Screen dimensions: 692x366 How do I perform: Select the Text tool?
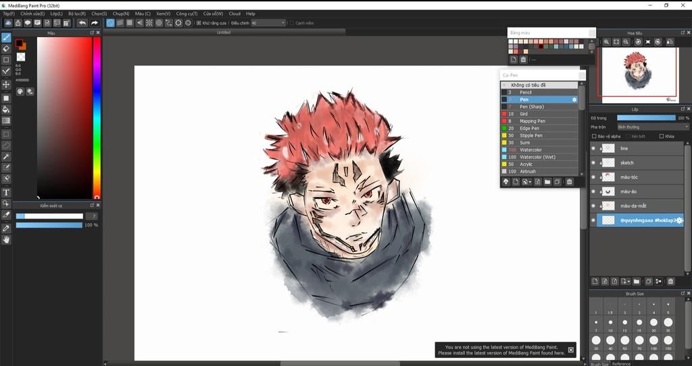click(x=6, y=193)
